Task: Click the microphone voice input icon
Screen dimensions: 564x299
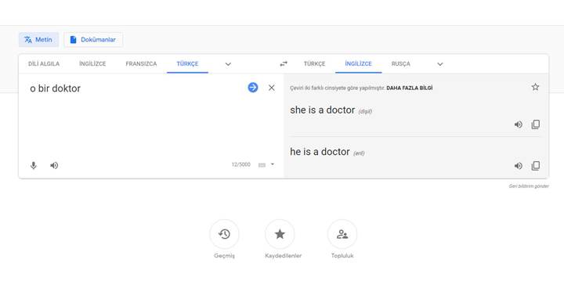Action: point(34,165)
